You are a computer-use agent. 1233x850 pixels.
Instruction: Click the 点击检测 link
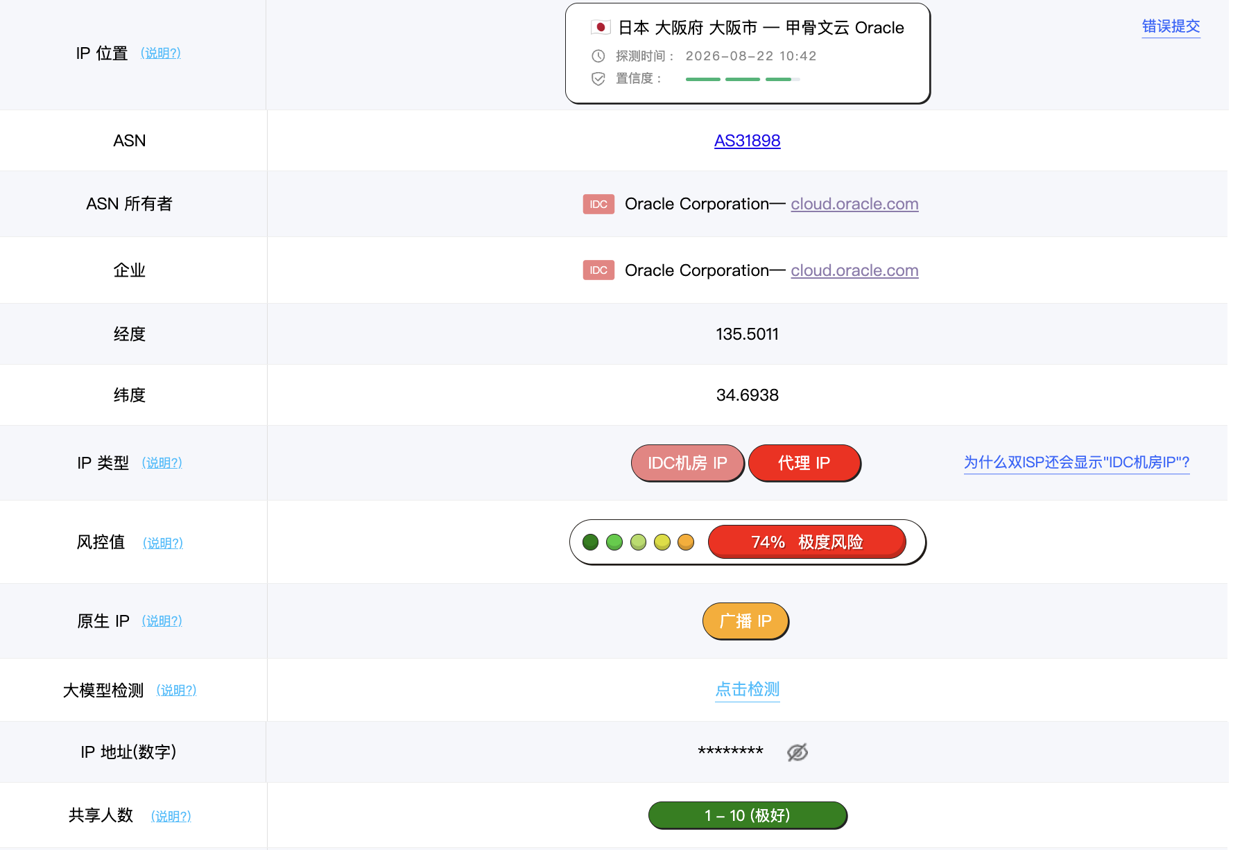pyautogui.click(x=748, y=689)
